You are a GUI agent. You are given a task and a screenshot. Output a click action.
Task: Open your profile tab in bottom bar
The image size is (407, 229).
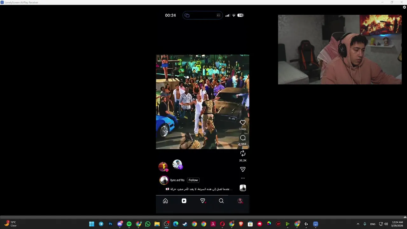point(240,201)
